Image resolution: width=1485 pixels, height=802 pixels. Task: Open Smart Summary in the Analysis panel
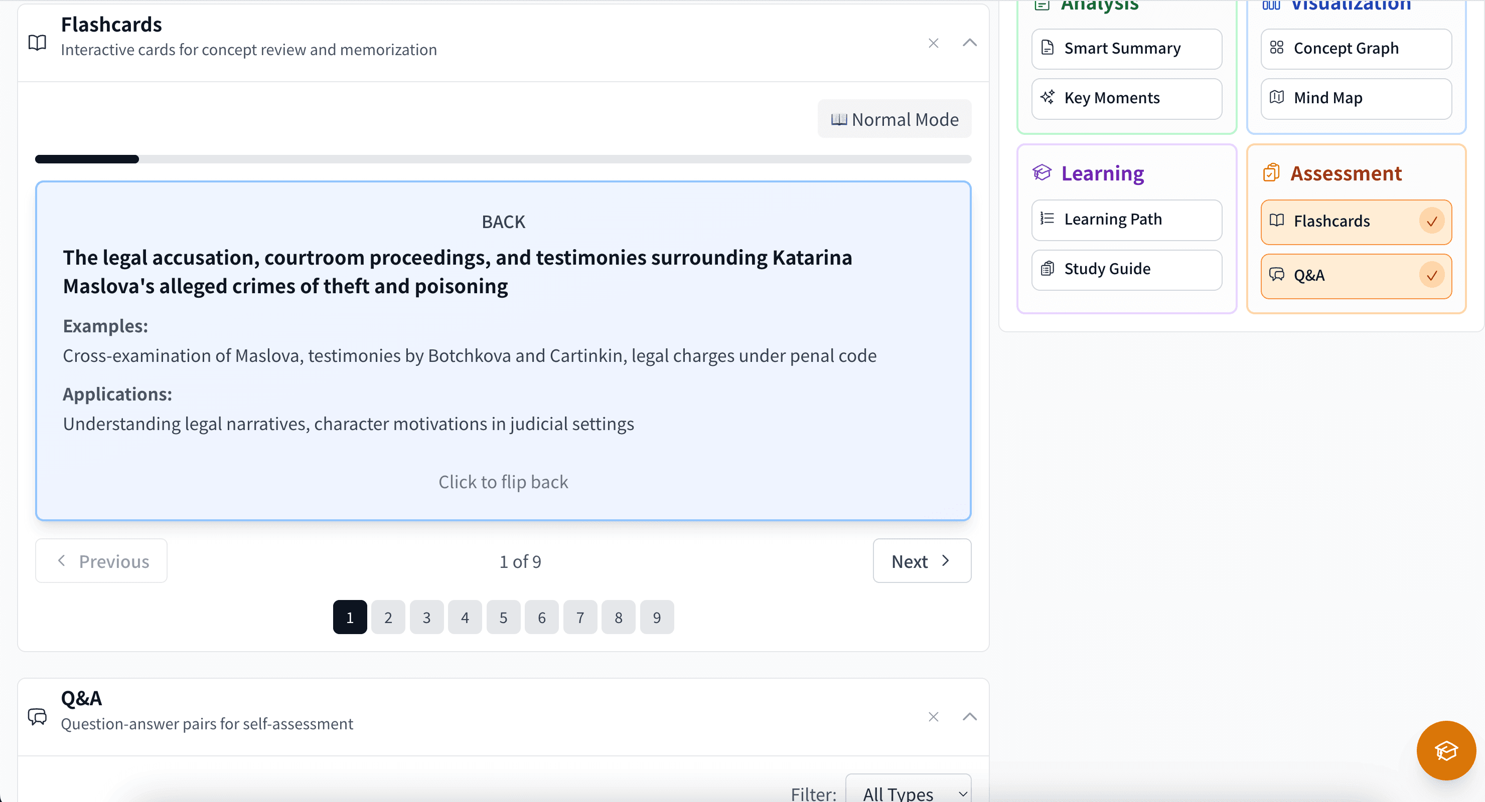1125,49
